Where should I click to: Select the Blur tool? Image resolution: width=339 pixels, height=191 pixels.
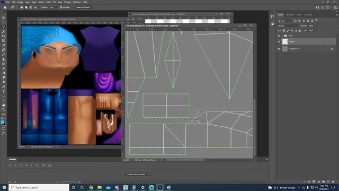(x=4, y=77)
